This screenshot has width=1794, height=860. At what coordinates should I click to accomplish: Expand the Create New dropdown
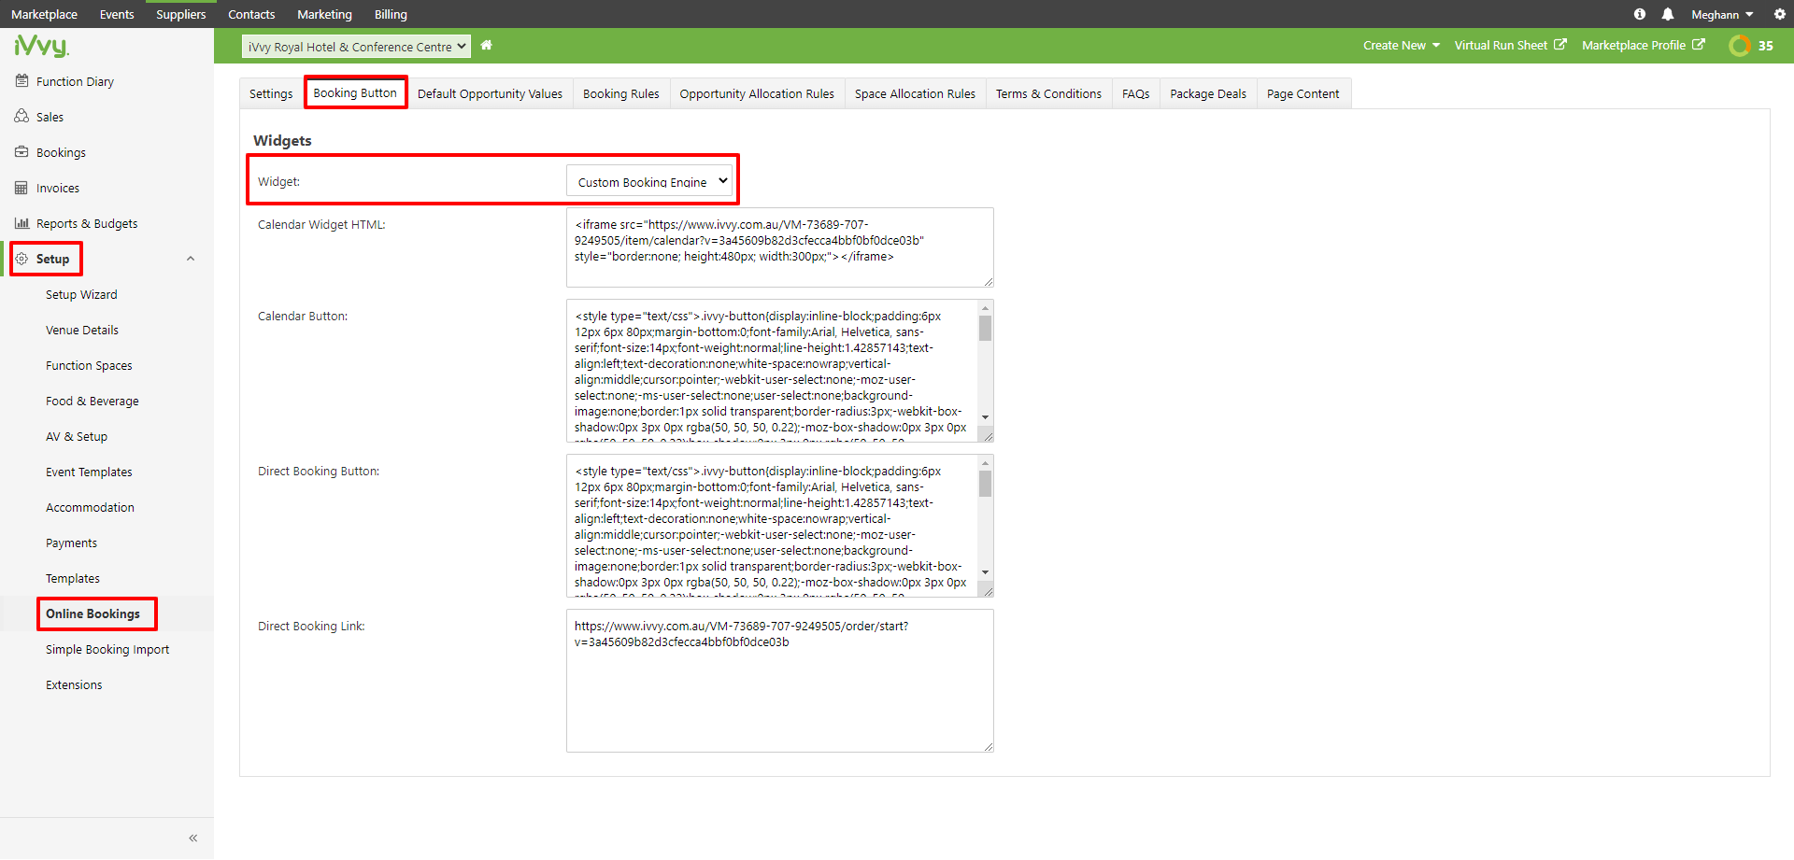coord(1401,45)
